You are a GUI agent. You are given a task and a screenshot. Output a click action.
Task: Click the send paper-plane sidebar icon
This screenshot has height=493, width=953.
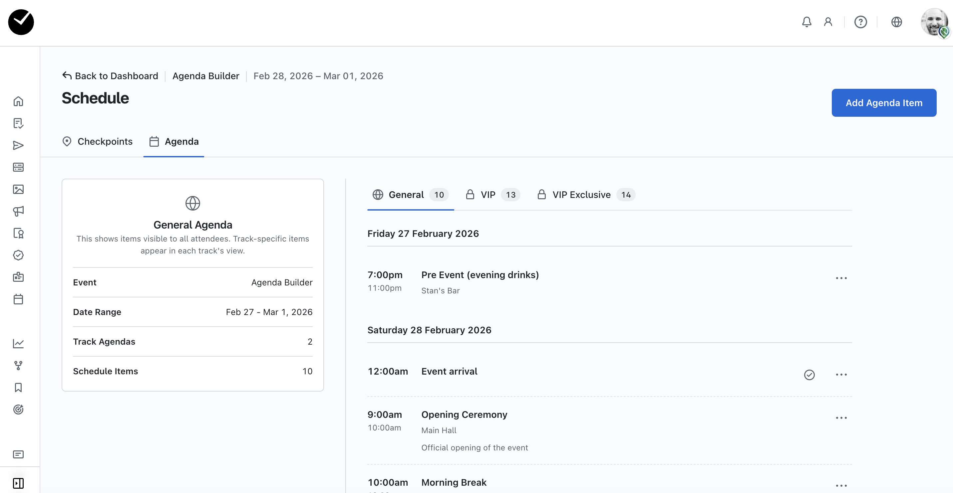18,145
